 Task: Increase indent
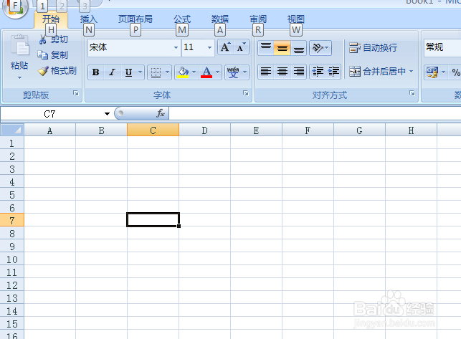click(333, 72)
